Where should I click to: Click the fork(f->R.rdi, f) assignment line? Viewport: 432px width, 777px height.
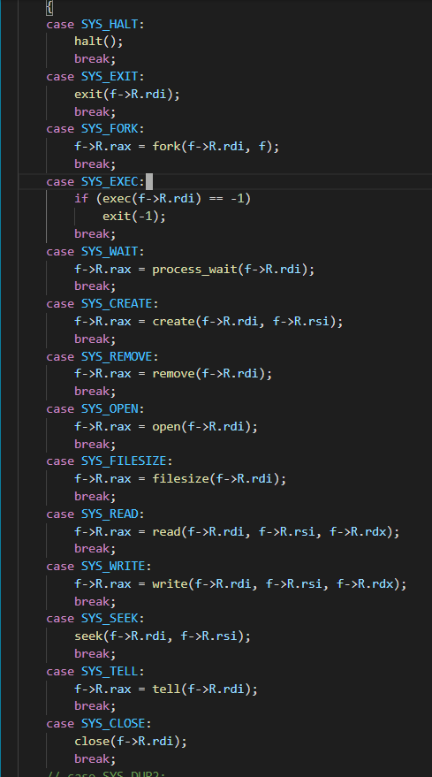[177, 147]
